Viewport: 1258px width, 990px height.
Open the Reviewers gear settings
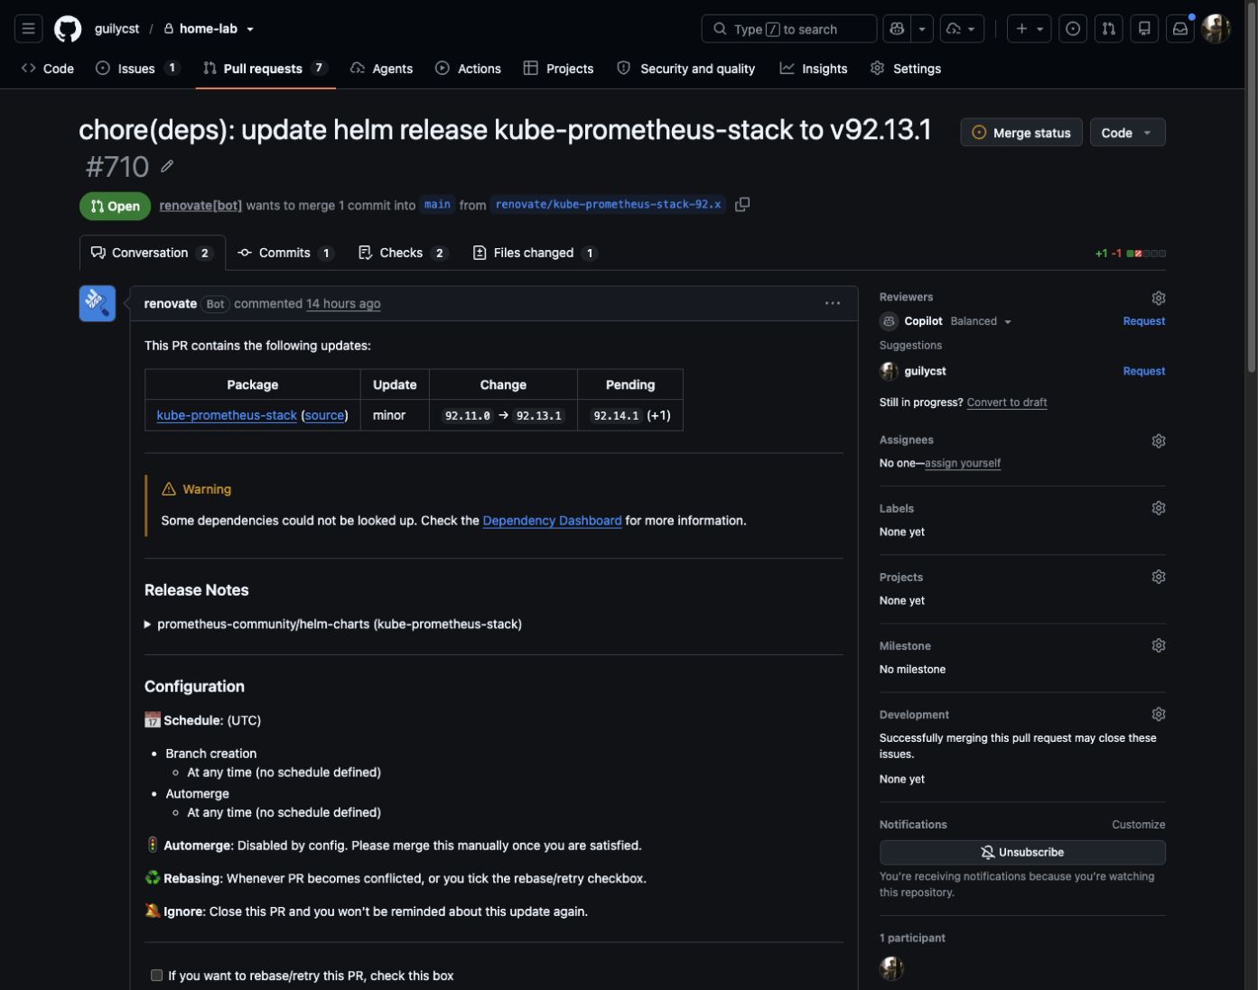click(1159, 298)
